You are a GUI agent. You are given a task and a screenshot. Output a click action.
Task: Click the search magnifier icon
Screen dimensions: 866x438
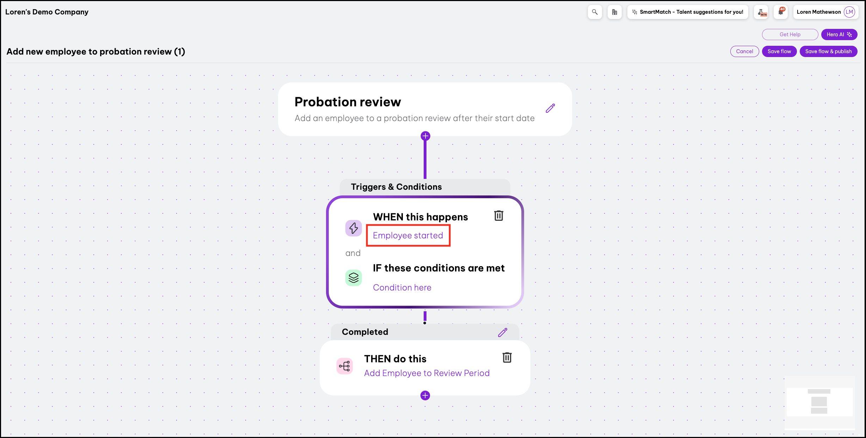point(595,12)
